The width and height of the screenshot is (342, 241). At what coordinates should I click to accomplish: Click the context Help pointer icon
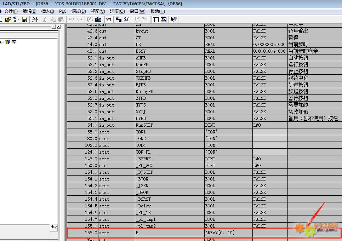coord(173,19)
